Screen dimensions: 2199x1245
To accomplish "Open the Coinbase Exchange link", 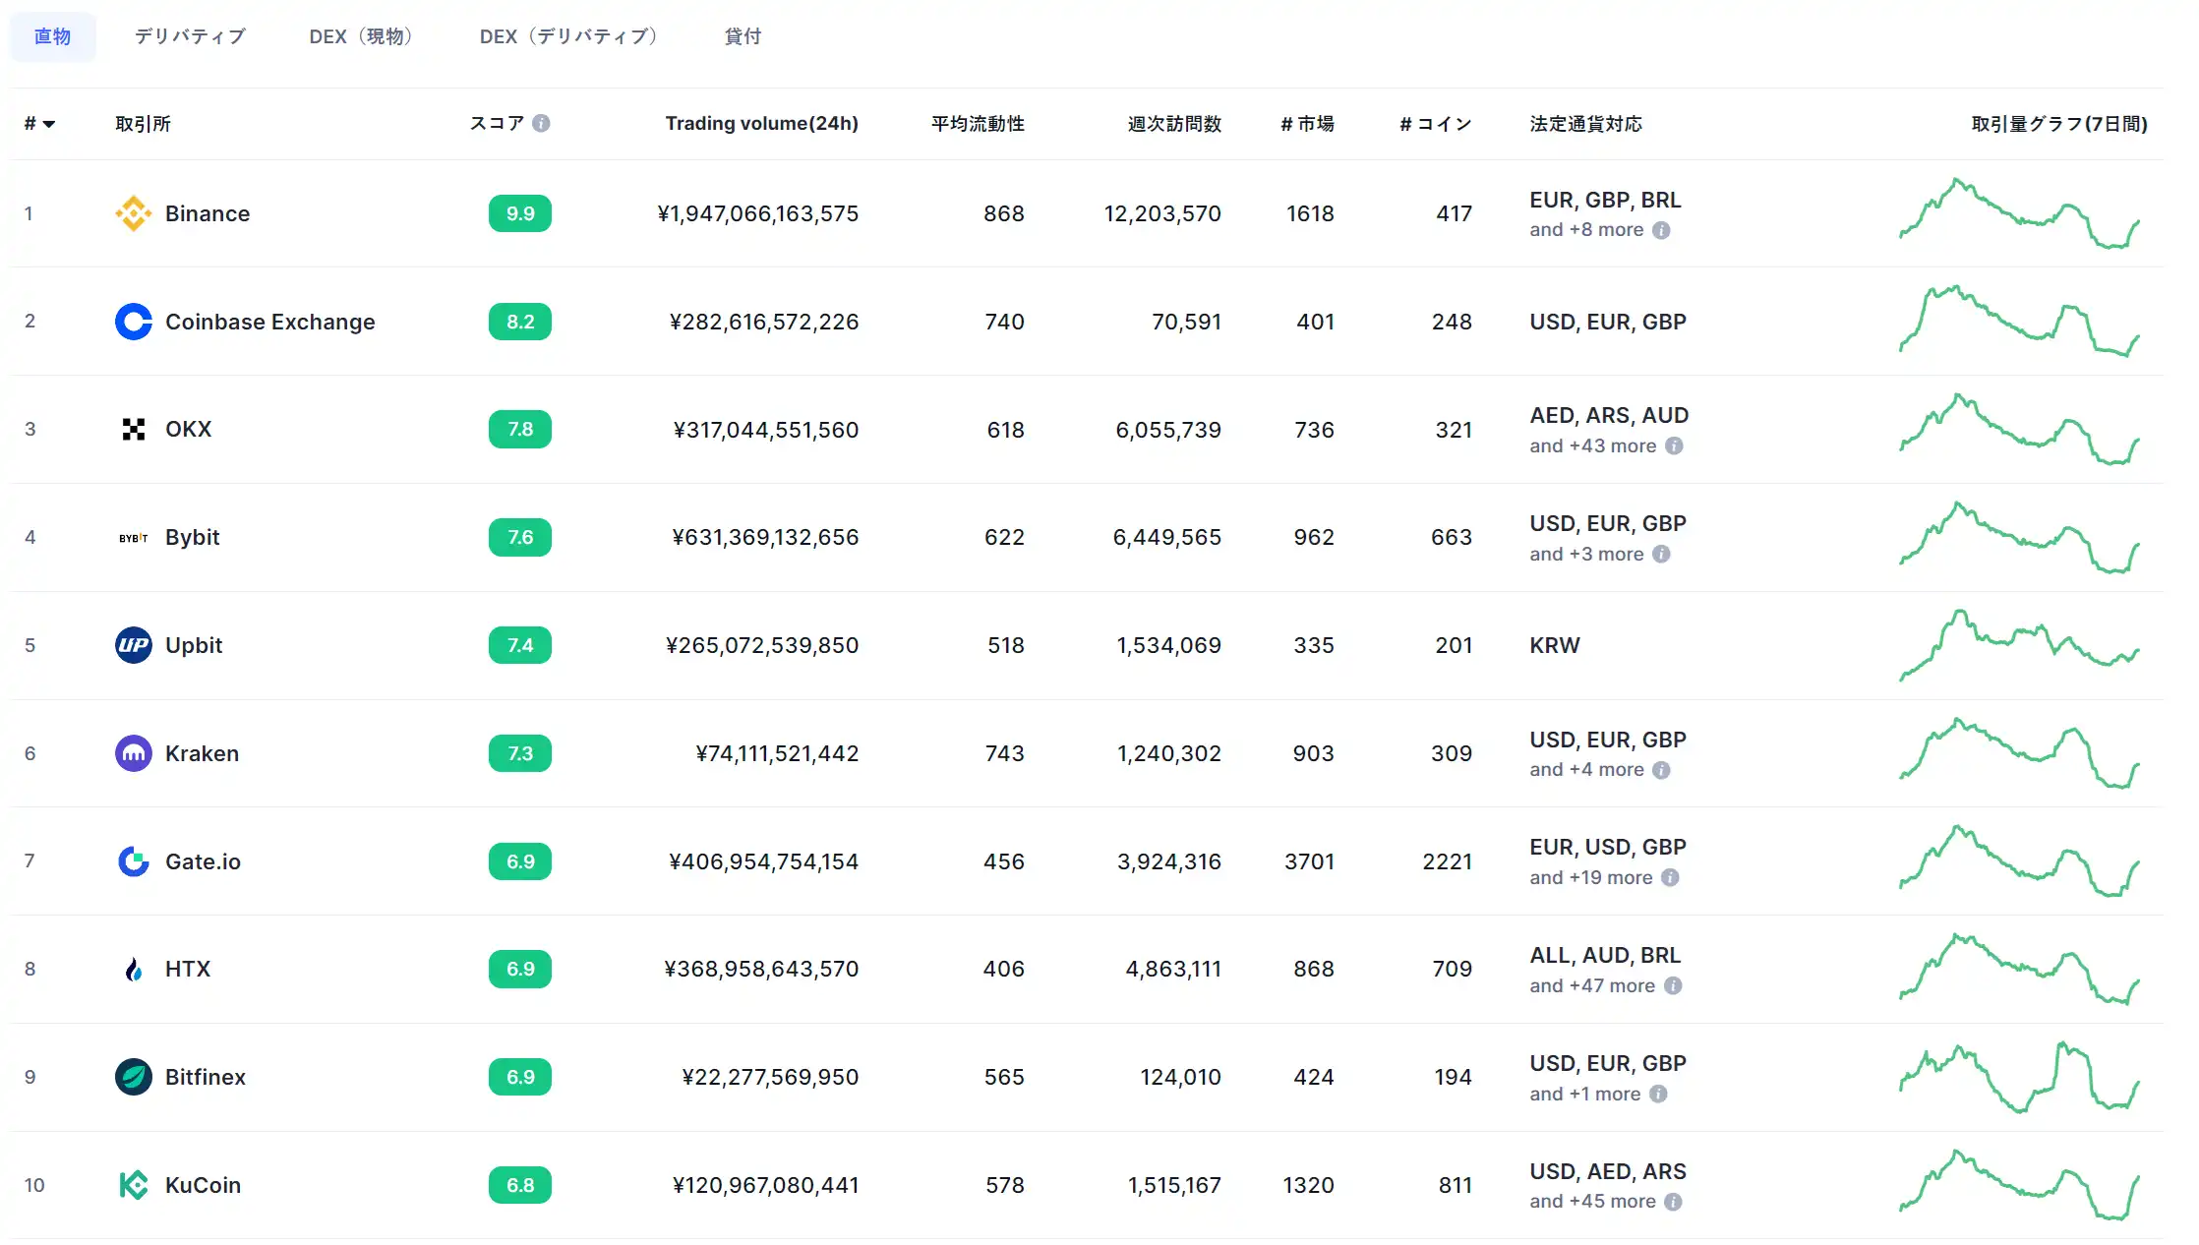I will tap(270, 322).
